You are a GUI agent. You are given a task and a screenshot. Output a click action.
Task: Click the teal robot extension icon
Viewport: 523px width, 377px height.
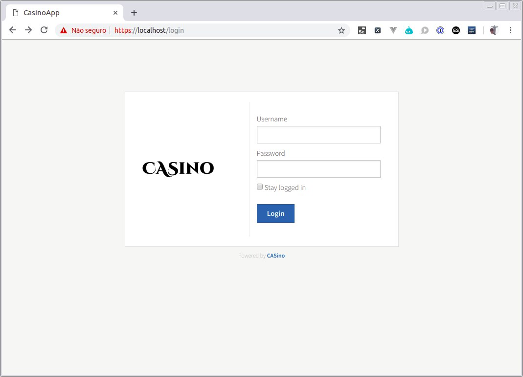[409, 30]
